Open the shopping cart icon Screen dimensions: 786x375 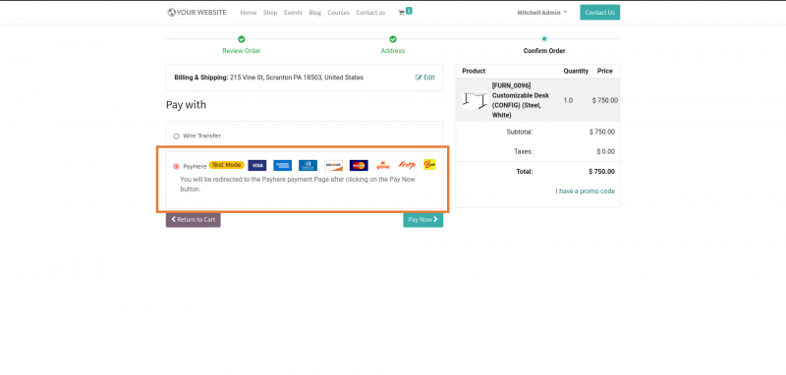coord(401,13)
